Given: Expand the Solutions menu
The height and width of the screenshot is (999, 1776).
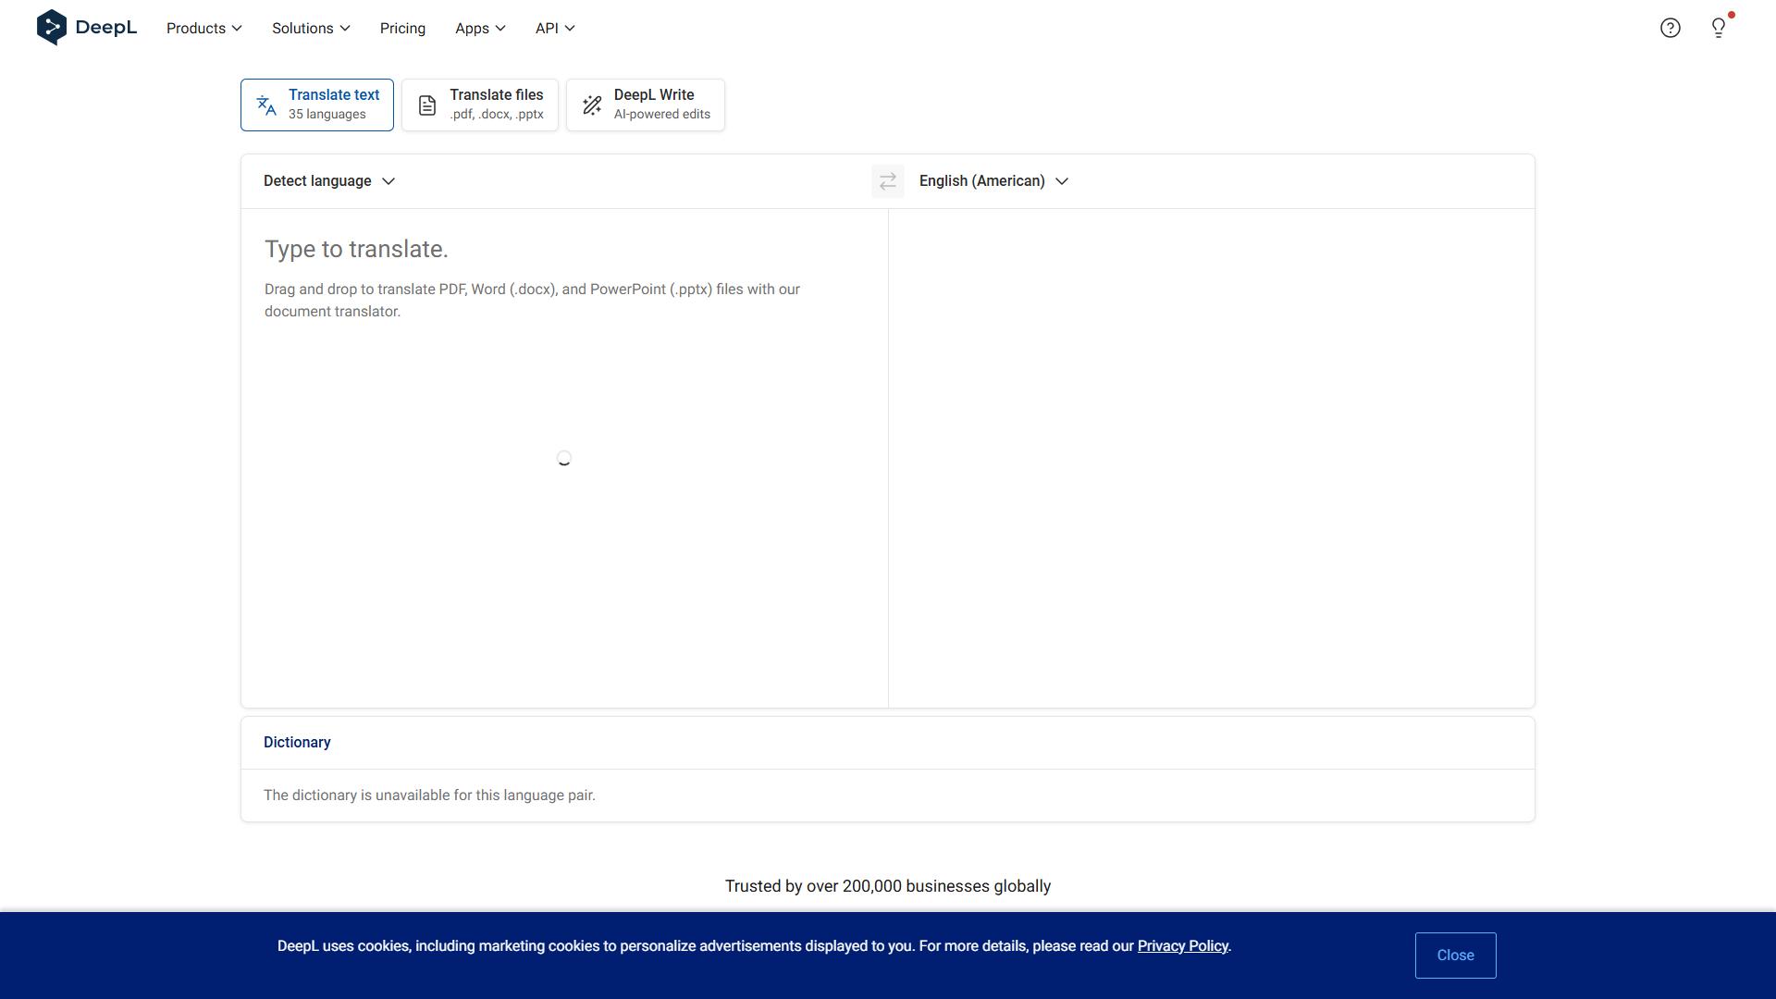Looking at the screenshot, I should [x=311, y=29].
